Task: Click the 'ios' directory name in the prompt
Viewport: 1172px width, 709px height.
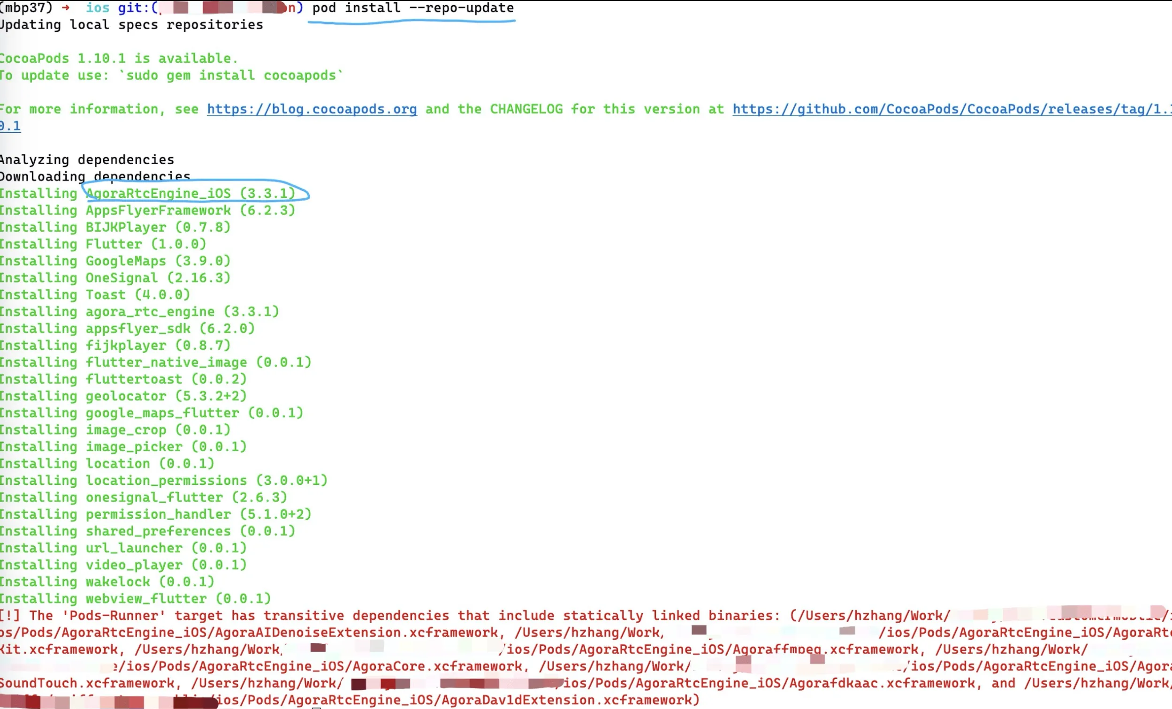Action: click(98, 8)
